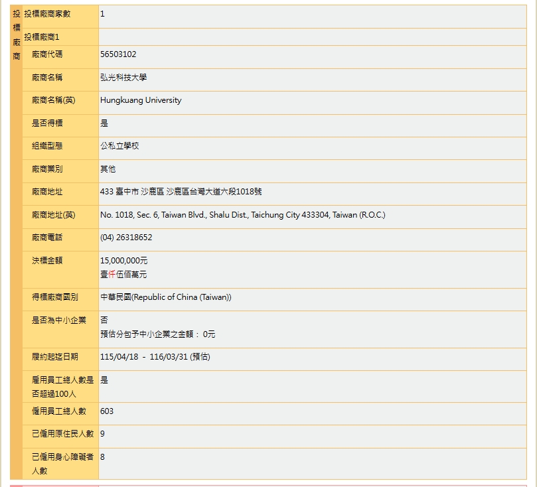
Task: Click Republic of China (Taiwan) country text
Action: (x=183, y=297)
